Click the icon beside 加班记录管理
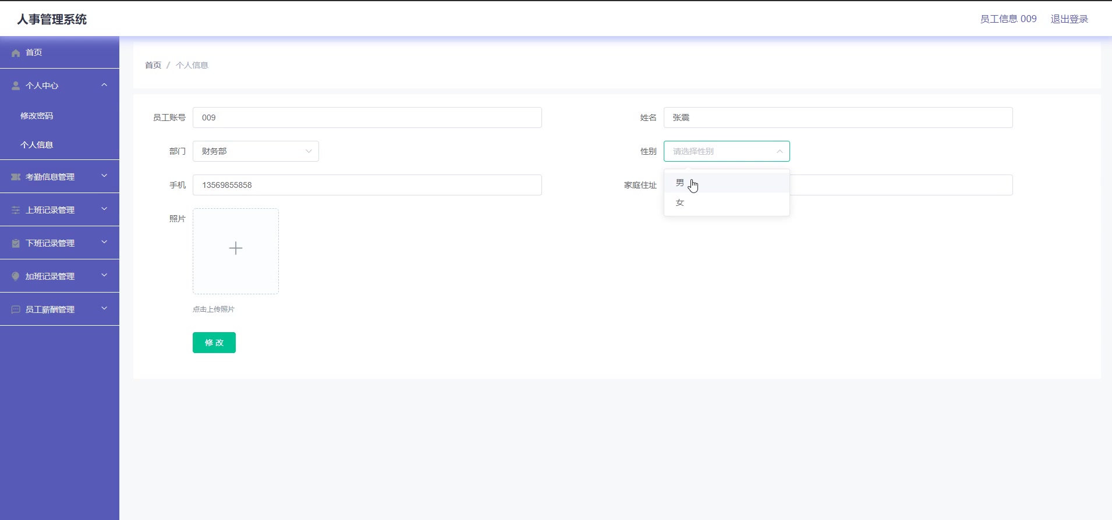The height and width of the screenshot is (520, 1112). pos(16,276)
